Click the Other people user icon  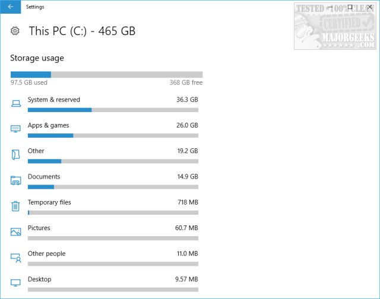pyautogui.click(x=16, y=257)
